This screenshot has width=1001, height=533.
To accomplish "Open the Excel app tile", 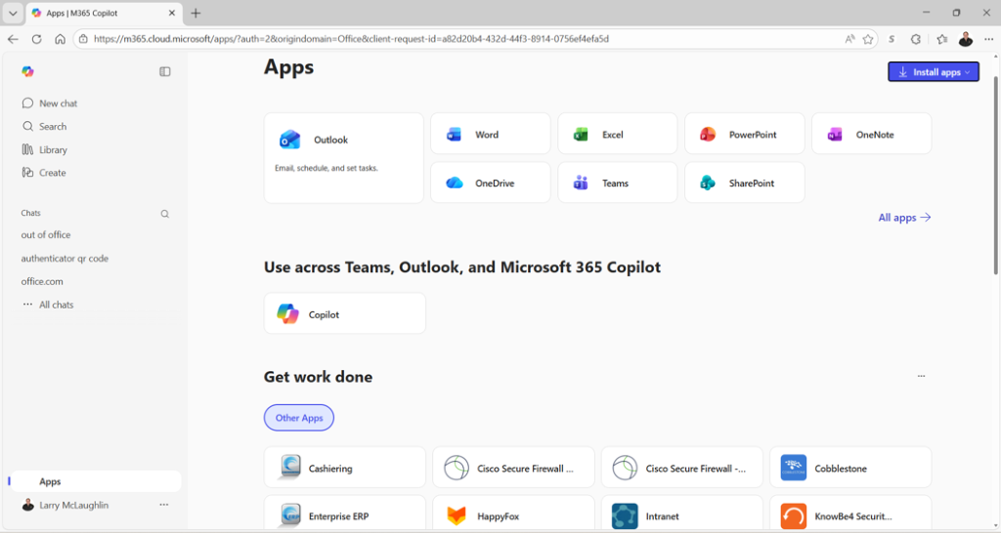I will coord(618,134).
